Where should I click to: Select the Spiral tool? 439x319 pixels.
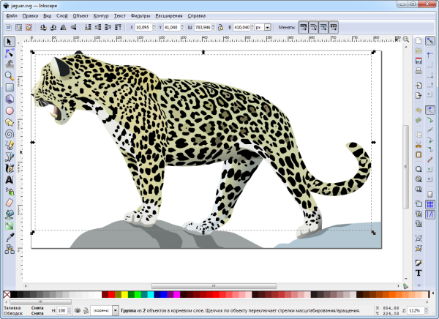coord(10,134)
